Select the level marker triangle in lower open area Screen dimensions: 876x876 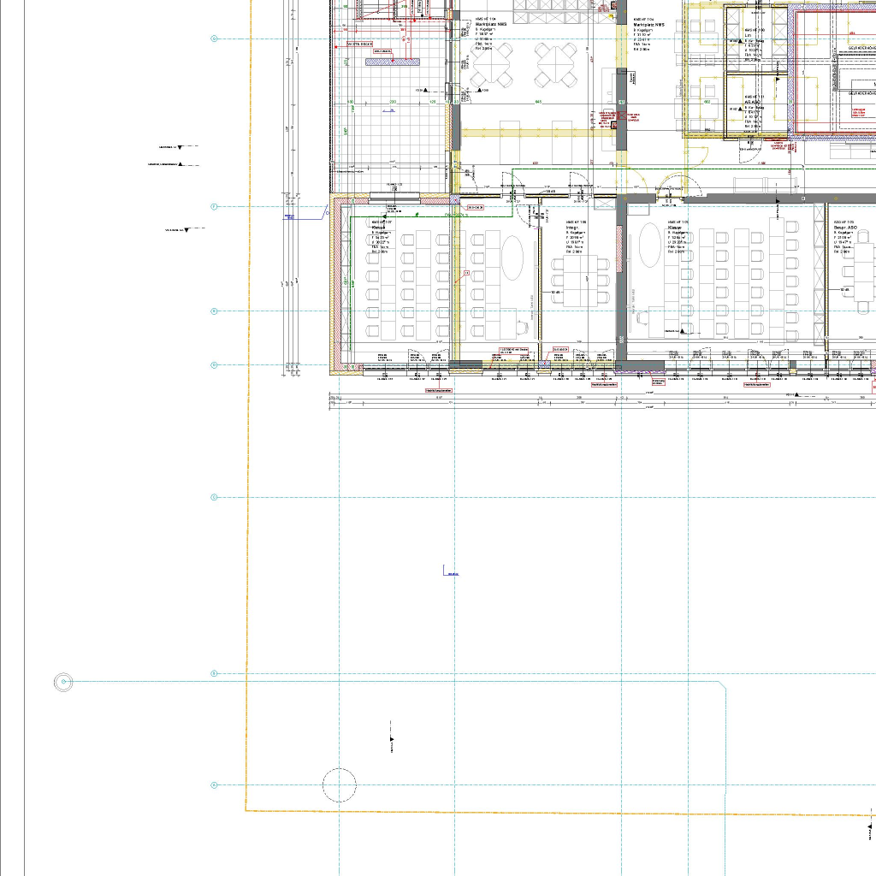pos(392,739)
